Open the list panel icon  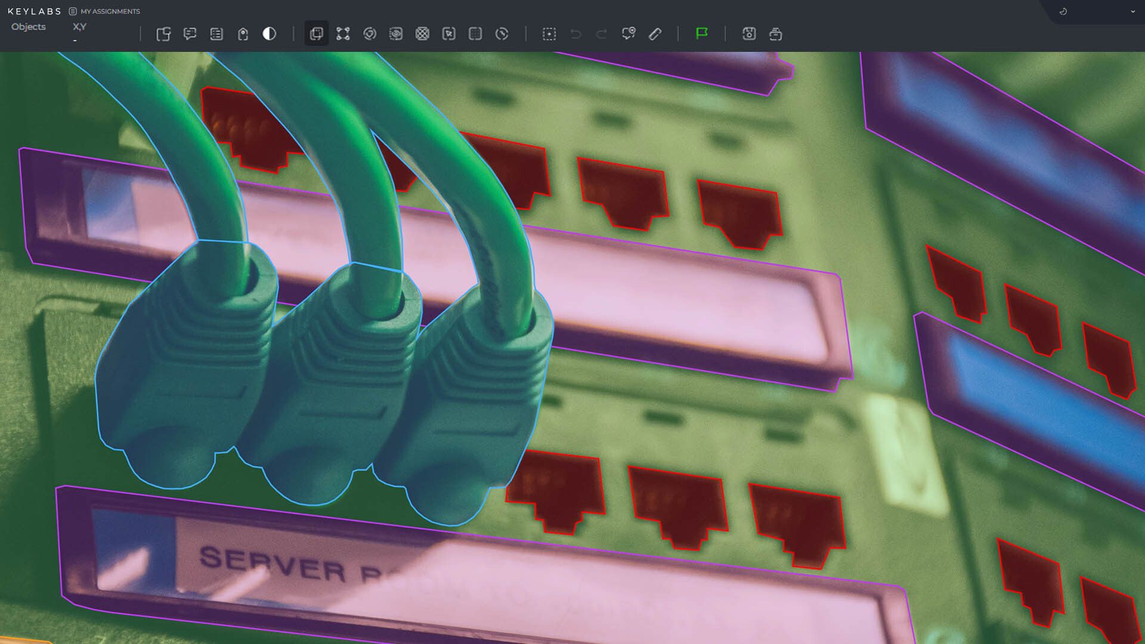pos(216,34)
